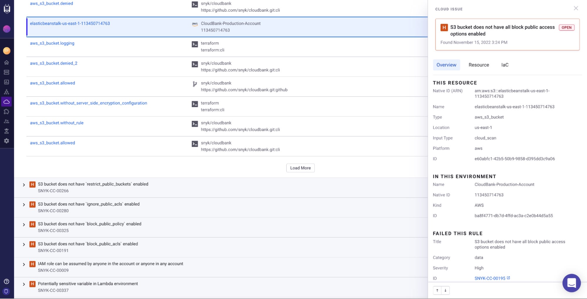Open the aws_s3_bucket.without_rule link
The height and width of the screenshot is (299, 587).
pyautogui.click(x=57, y=123)
